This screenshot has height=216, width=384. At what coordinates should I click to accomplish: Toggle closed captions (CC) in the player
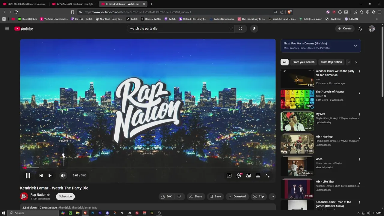tap(229, 176)
